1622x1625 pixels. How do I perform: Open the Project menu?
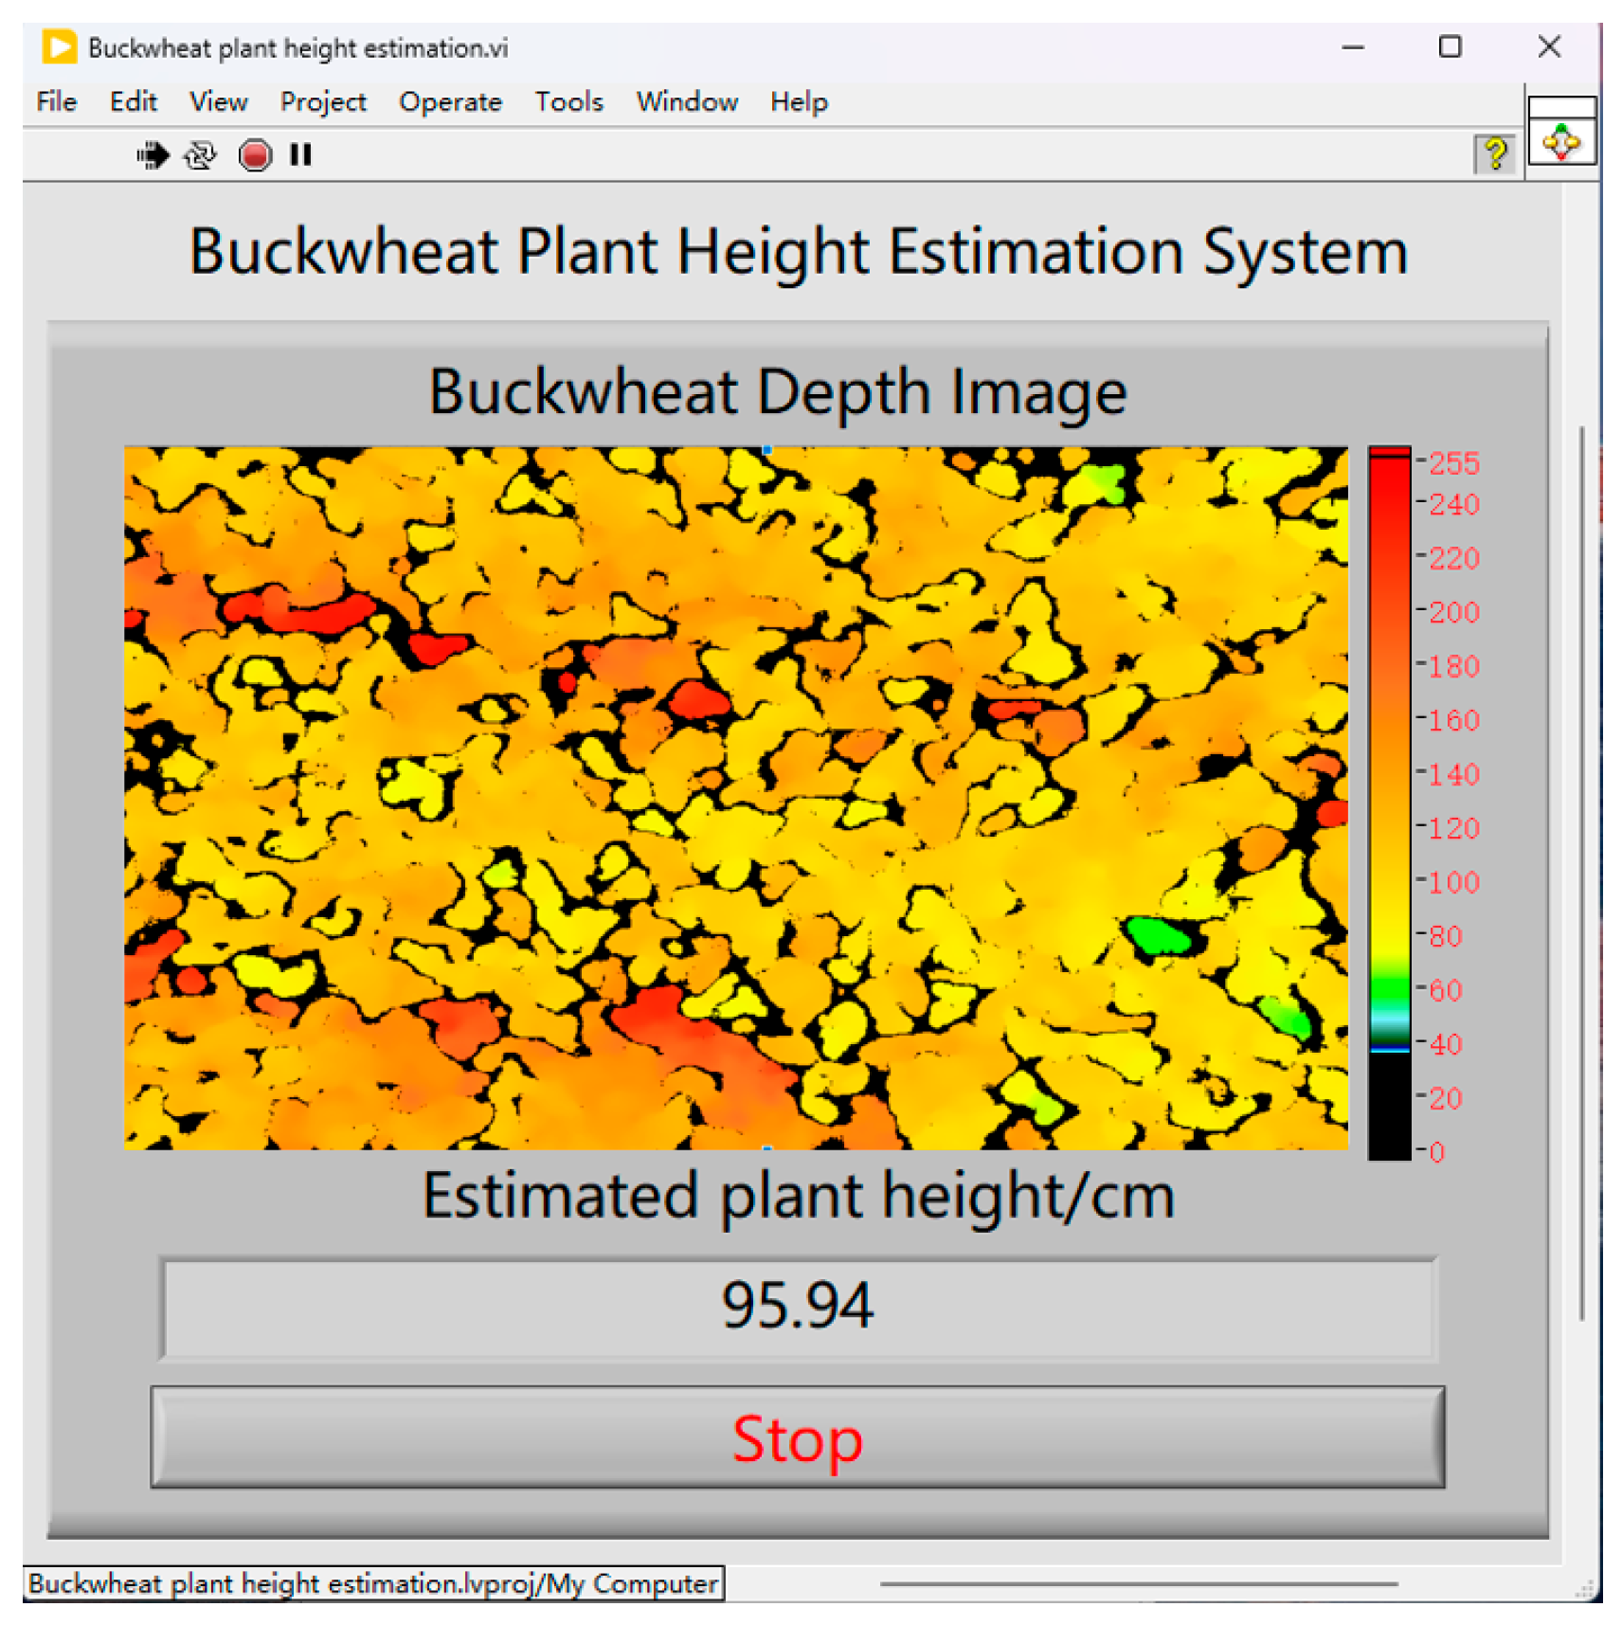[x=322, y=102]
